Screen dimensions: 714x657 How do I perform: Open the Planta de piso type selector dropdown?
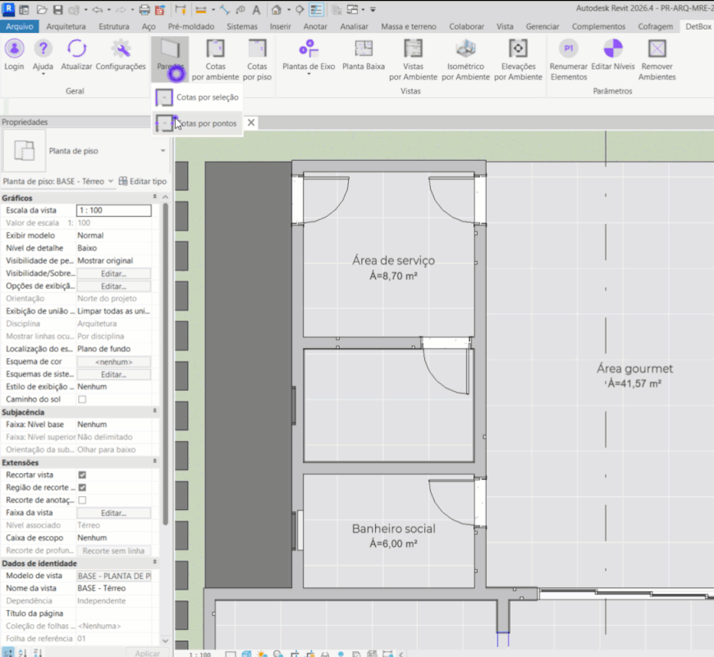pyautogui.click(x=162, y=151)
